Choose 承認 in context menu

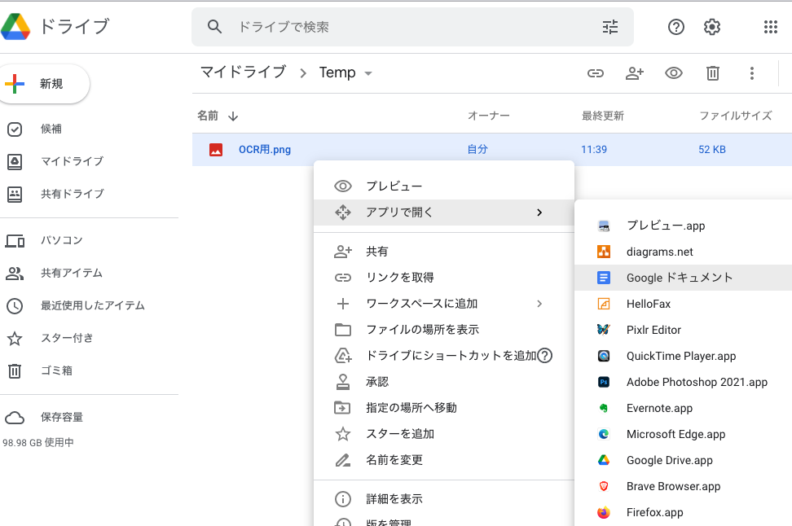coord(444,382)
